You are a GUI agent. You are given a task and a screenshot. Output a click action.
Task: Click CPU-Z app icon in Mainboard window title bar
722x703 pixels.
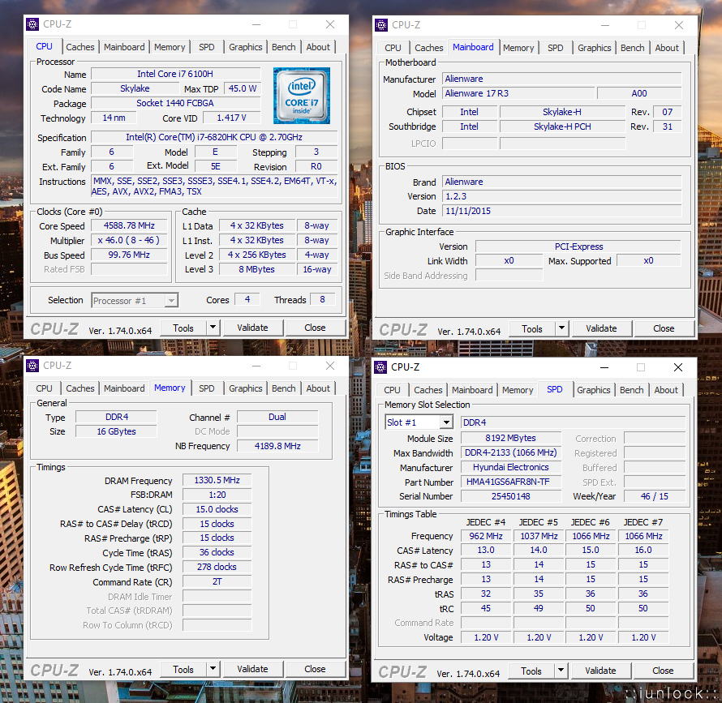[381, 25]
